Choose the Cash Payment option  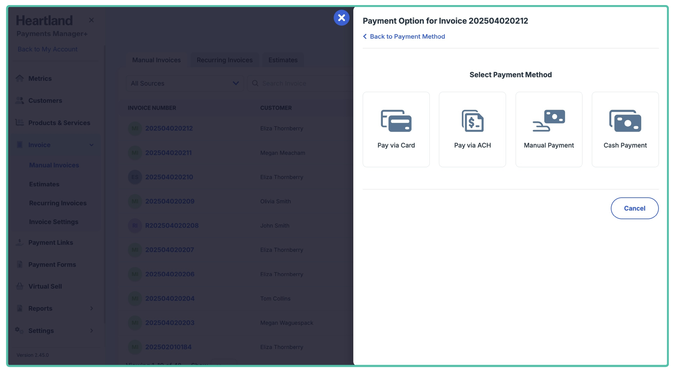(625, 129)
